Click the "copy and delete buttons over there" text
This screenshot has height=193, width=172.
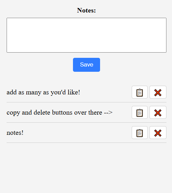pos(54,113)
